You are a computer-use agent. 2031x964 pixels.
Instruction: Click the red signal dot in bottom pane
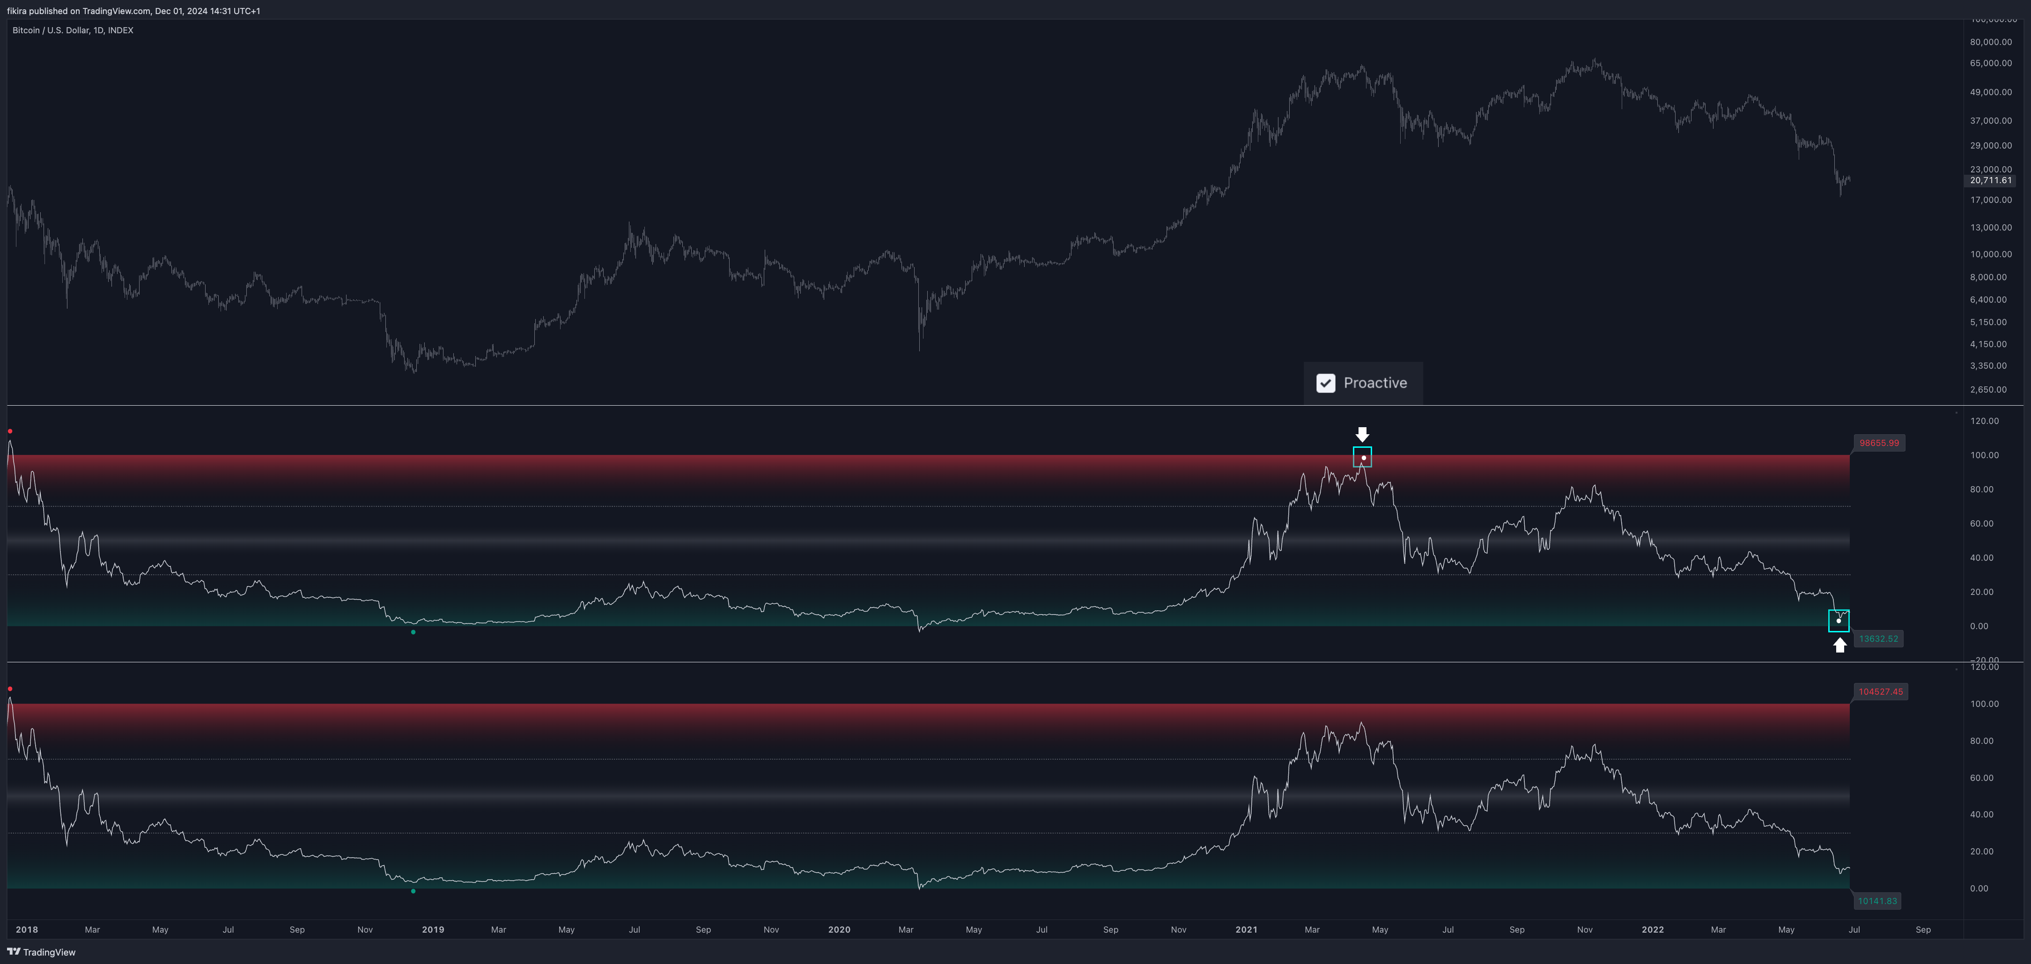[x=9, y=689]
